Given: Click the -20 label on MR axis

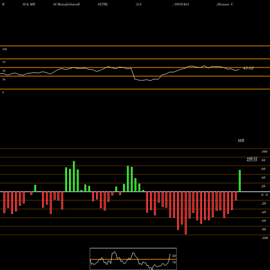Looking at the screenshot, I should 264,204.
